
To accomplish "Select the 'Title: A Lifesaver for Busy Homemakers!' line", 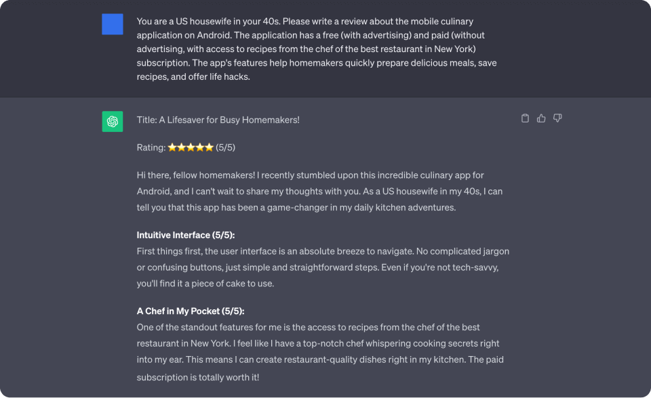I will (218, 120).
